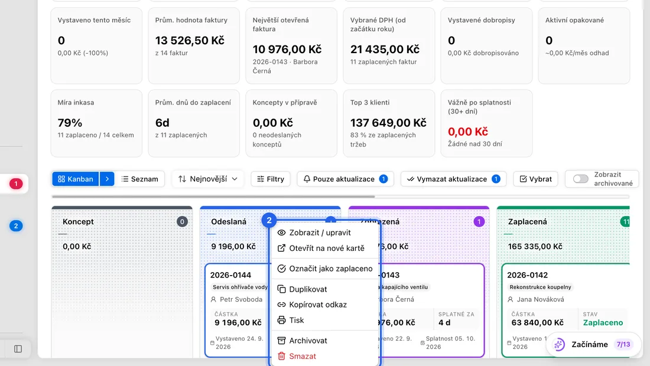This screenshot has height=366, width=650.
Task: Click client name Jana Nováková
Action: 540,299
